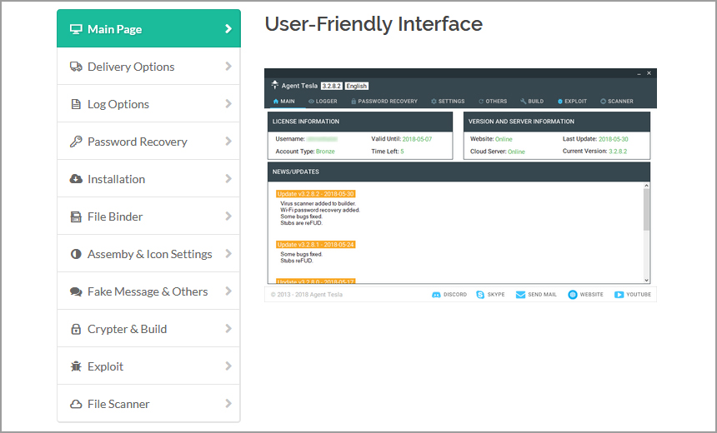This screenshot has height=433, width=717.
Task: Click the truck icon beside Delivery Options
Action: tap(76, 67)
